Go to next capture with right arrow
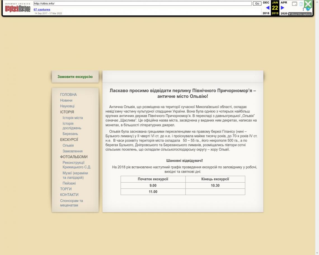 (282, 8)
